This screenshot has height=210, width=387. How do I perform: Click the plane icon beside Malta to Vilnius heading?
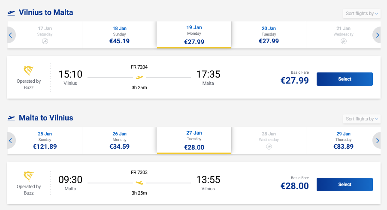[x=12, y=118]
